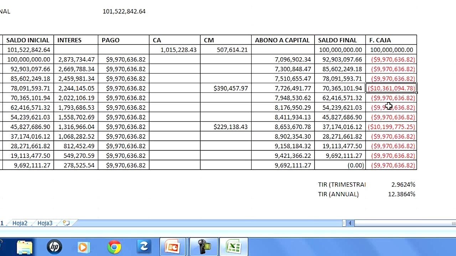Select the abono cell 9,421,366.22
Viewport: 456px width, 256px height.
283,155
